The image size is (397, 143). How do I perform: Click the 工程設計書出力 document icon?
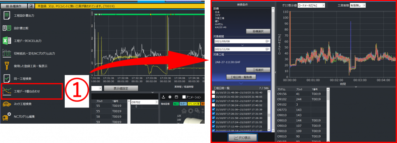pyautogui.click(x=7, y=15)
